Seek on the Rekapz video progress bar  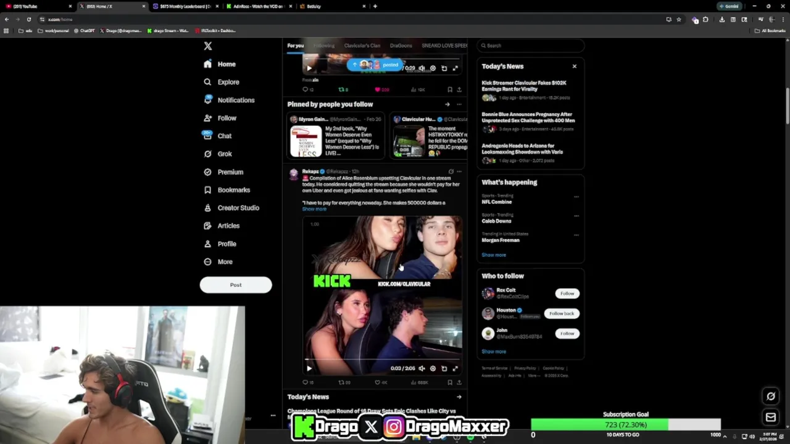tap(383, 360)
